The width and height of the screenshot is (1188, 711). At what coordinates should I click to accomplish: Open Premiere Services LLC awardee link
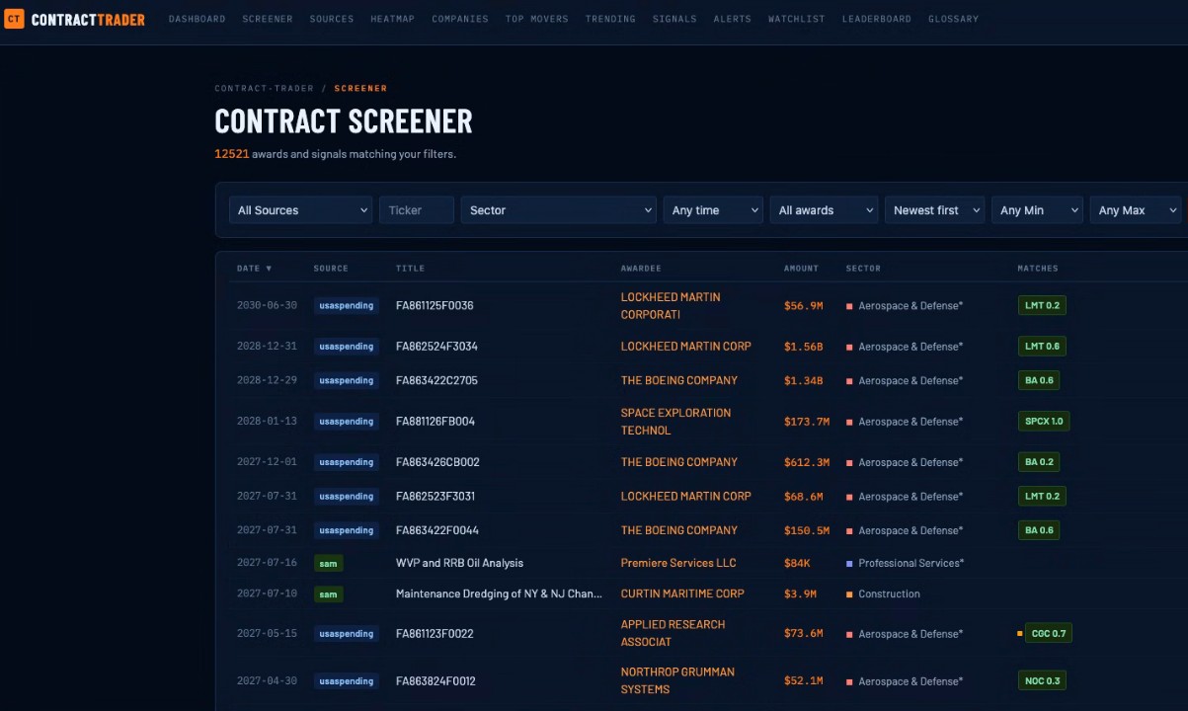click(678, 563)
